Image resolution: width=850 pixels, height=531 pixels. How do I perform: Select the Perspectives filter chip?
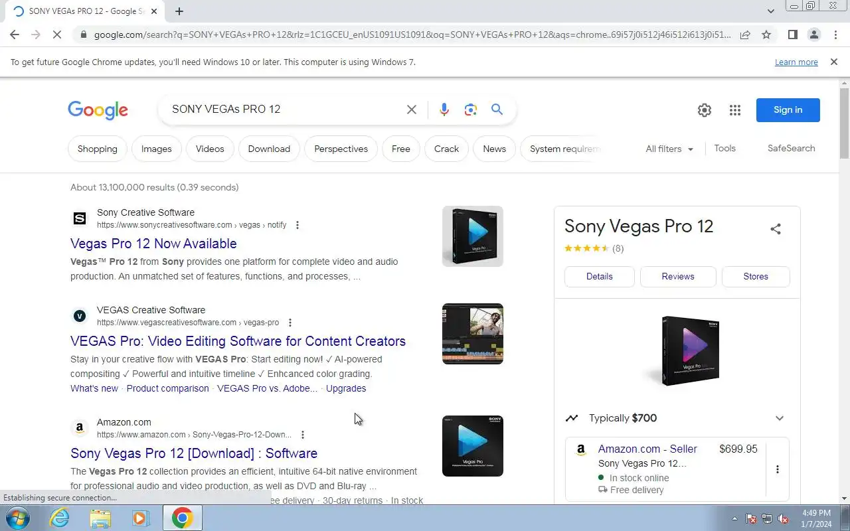(x=341, y=149)
